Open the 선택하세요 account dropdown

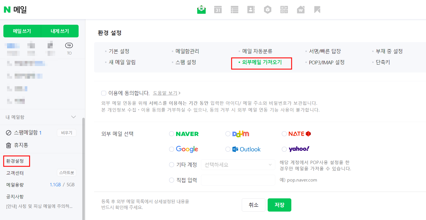238,165
